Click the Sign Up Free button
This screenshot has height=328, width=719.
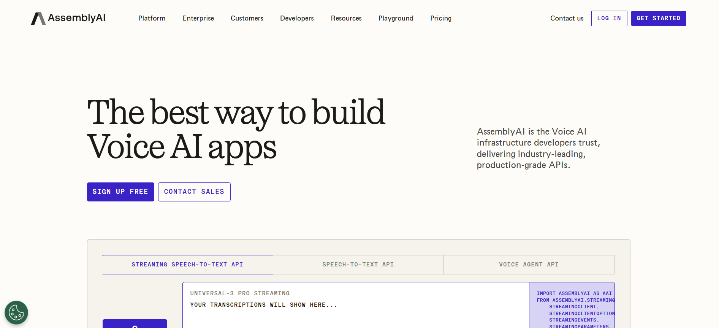pyautogui.click(x=120, y=192)
